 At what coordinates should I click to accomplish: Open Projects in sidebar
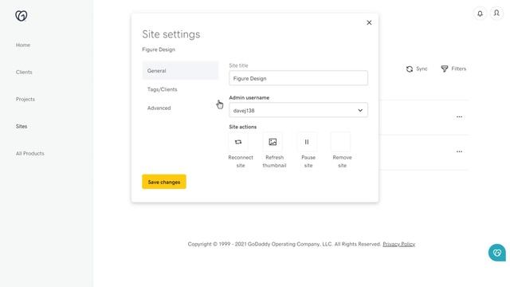point(25,99)
